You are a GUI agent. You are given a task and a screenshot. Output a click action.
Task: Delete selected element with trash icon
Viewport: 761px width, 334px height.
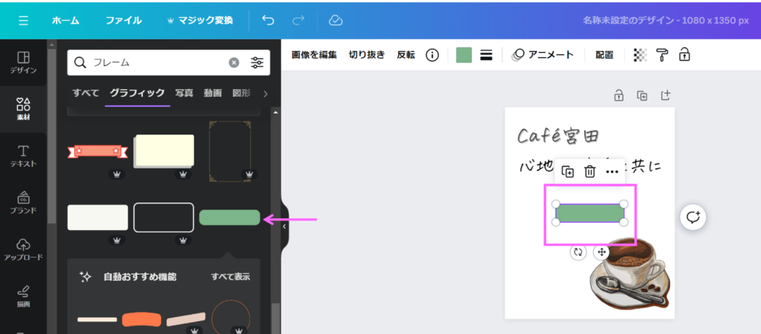[590, 171]
